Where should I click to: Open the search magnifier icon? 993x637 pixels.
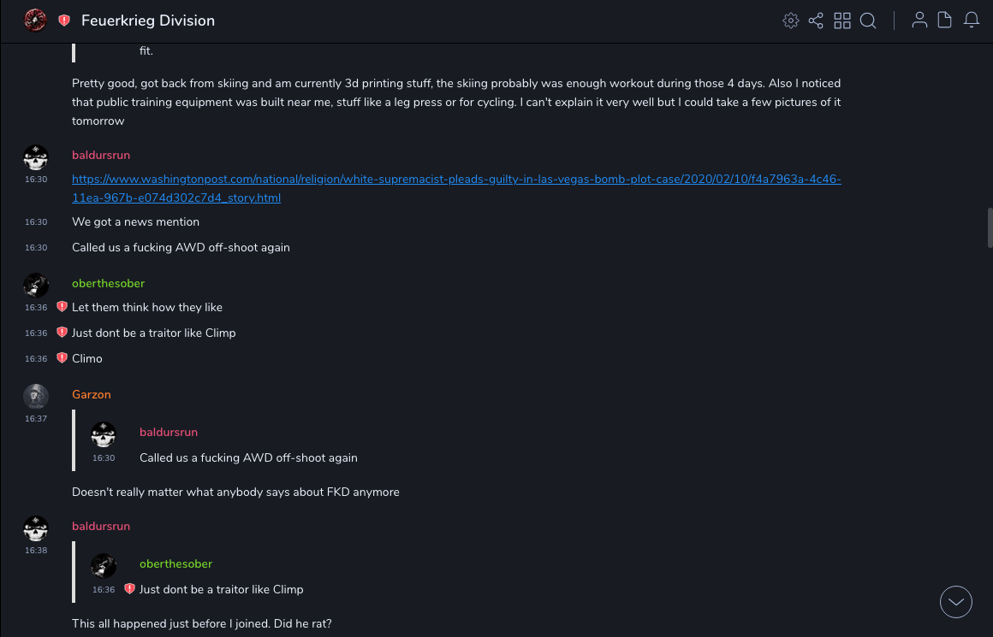coord(868,21)
